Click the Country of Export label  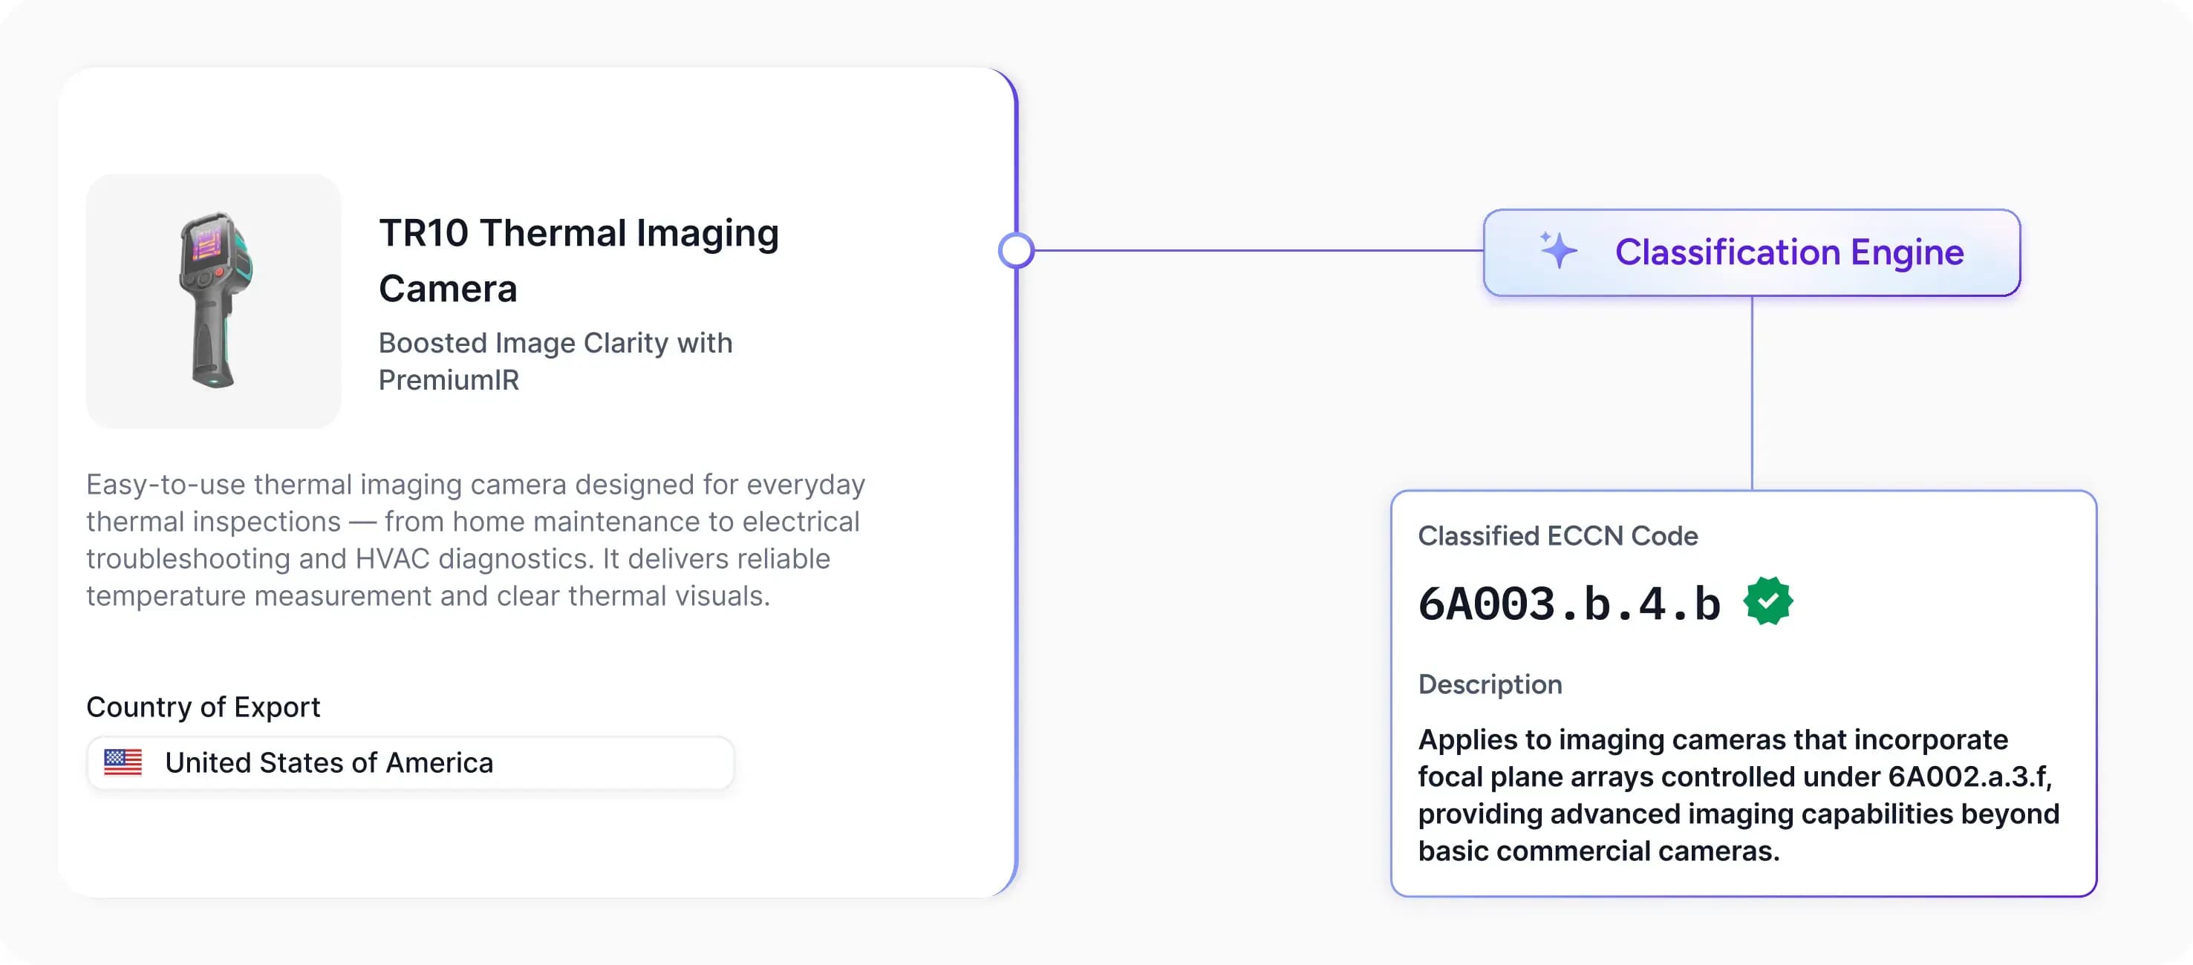(x=203, y=706)
